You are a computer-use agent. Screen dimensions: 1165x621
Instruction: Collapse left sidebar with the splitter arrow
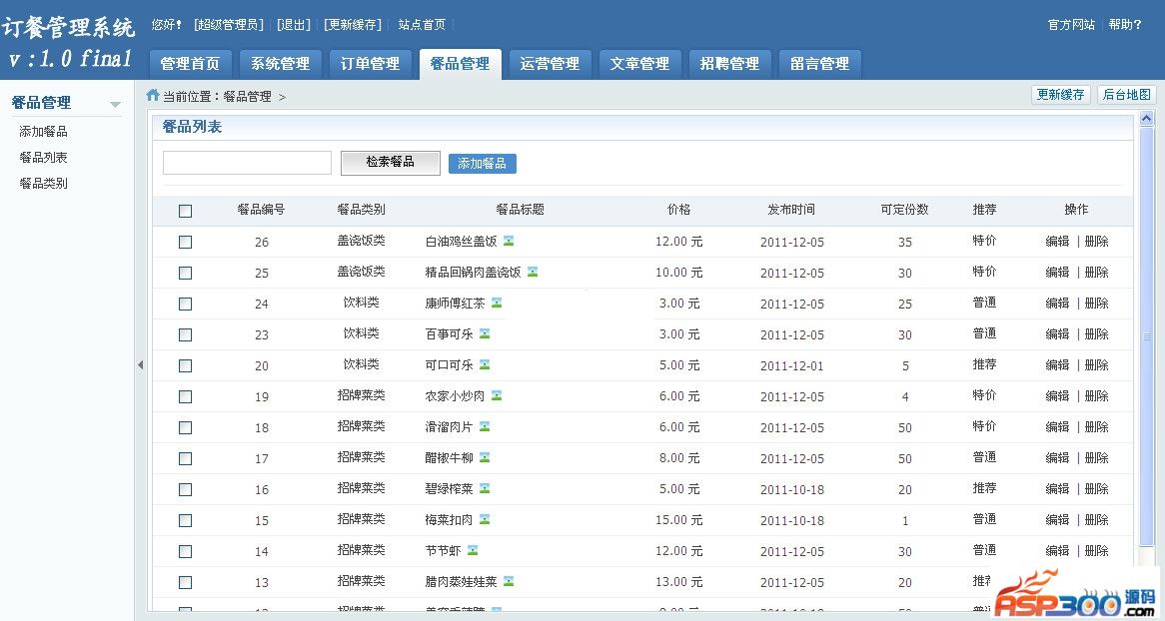click(x=141, y=365)
